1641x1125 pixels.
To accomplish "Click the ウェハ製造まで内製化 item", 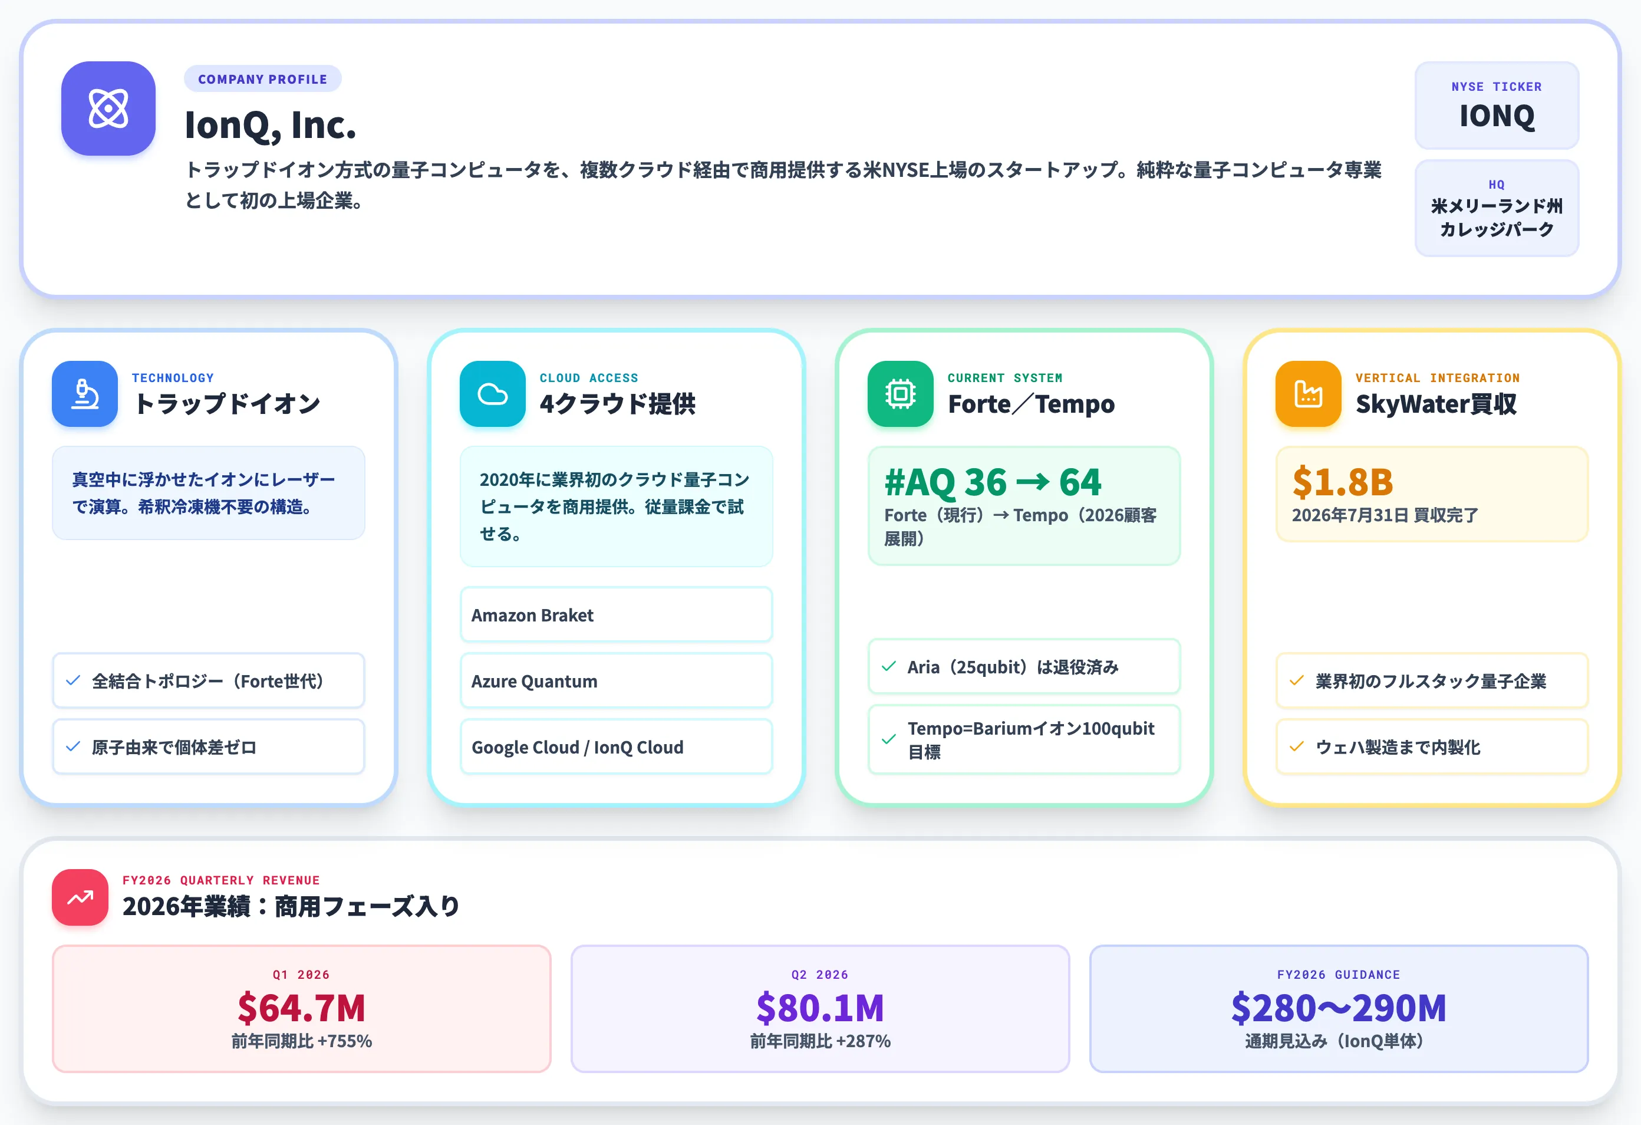I will (1432, 746).
